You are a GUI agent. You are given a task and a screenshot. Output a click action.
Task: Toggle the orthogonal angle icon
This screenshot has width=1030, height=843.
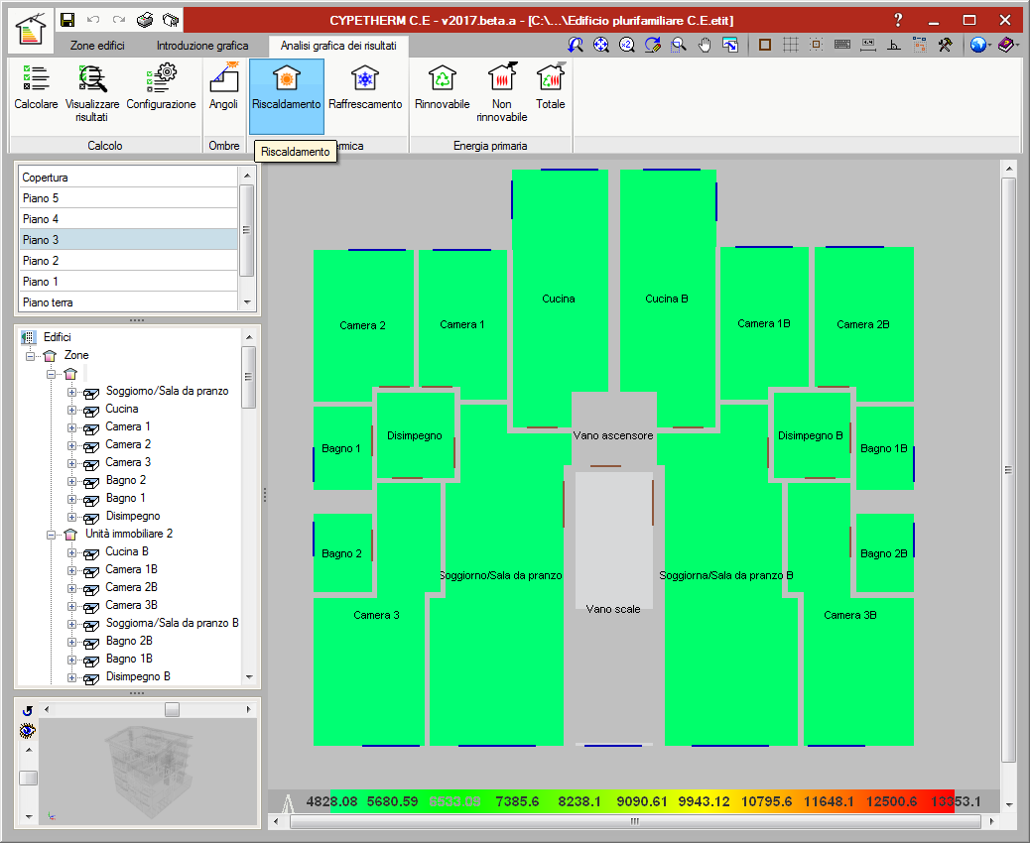click(893, 45)
